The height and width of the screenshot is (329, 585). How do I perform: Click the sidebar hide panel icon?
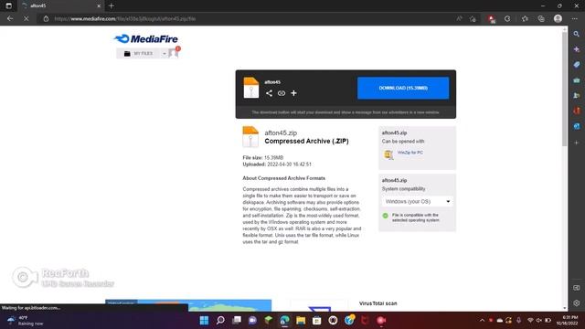(x=577, y=288)
